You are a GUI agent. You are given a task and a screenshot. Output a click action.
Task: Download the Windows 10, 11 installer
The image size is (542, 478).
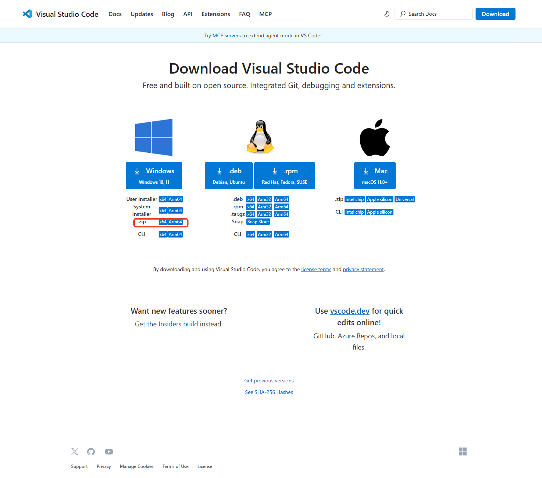(154, 176)
